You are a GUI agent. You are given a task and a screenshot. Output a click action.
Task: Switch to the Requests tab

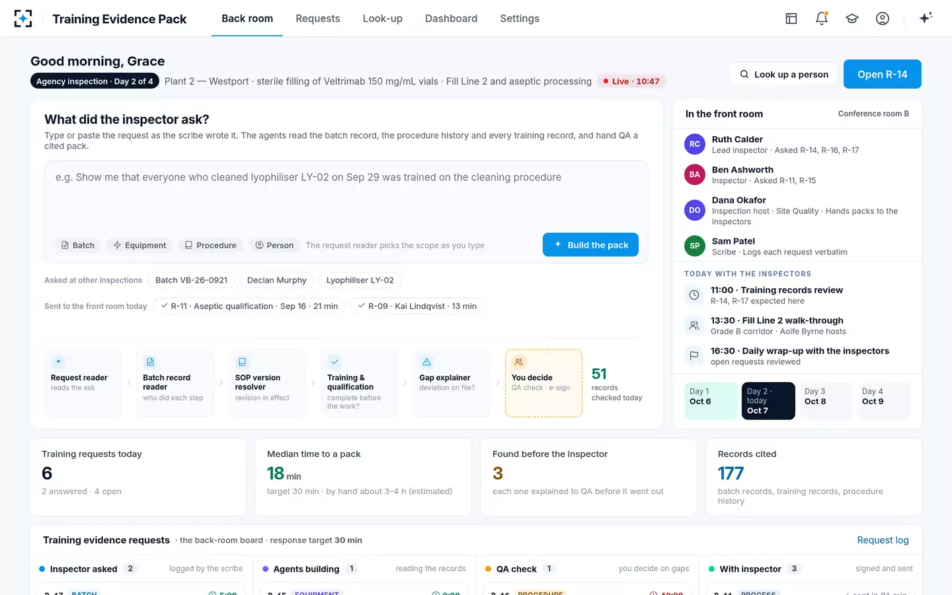point(318,19)
